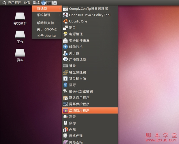Open the terminal launcher in the panel

click(x=49, y=3)
